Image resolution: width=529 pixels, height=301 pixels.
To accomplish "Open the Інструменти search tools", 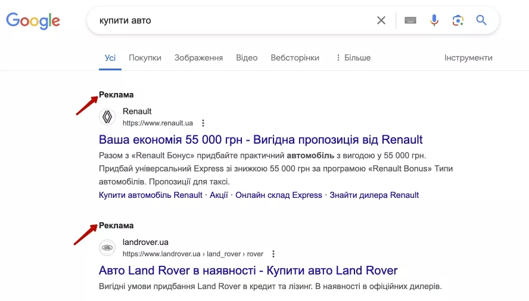I will tap(468, 58).
